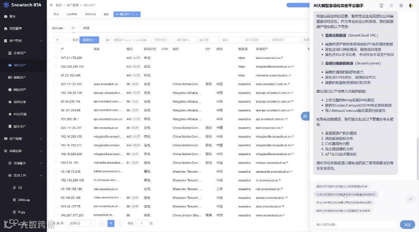Click the document icon in AI assistant header
419x232 pixels.
click(x=391, y=5)
